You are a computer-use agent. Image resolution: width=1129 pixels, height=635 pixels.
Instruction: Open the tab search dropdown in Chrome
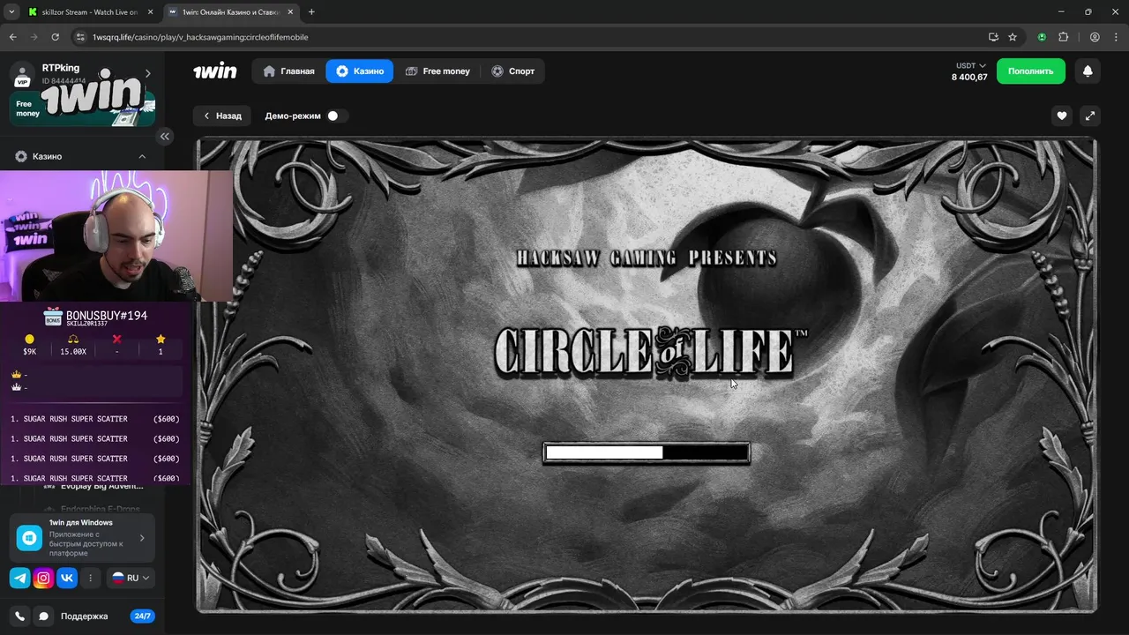click(11, 11)
